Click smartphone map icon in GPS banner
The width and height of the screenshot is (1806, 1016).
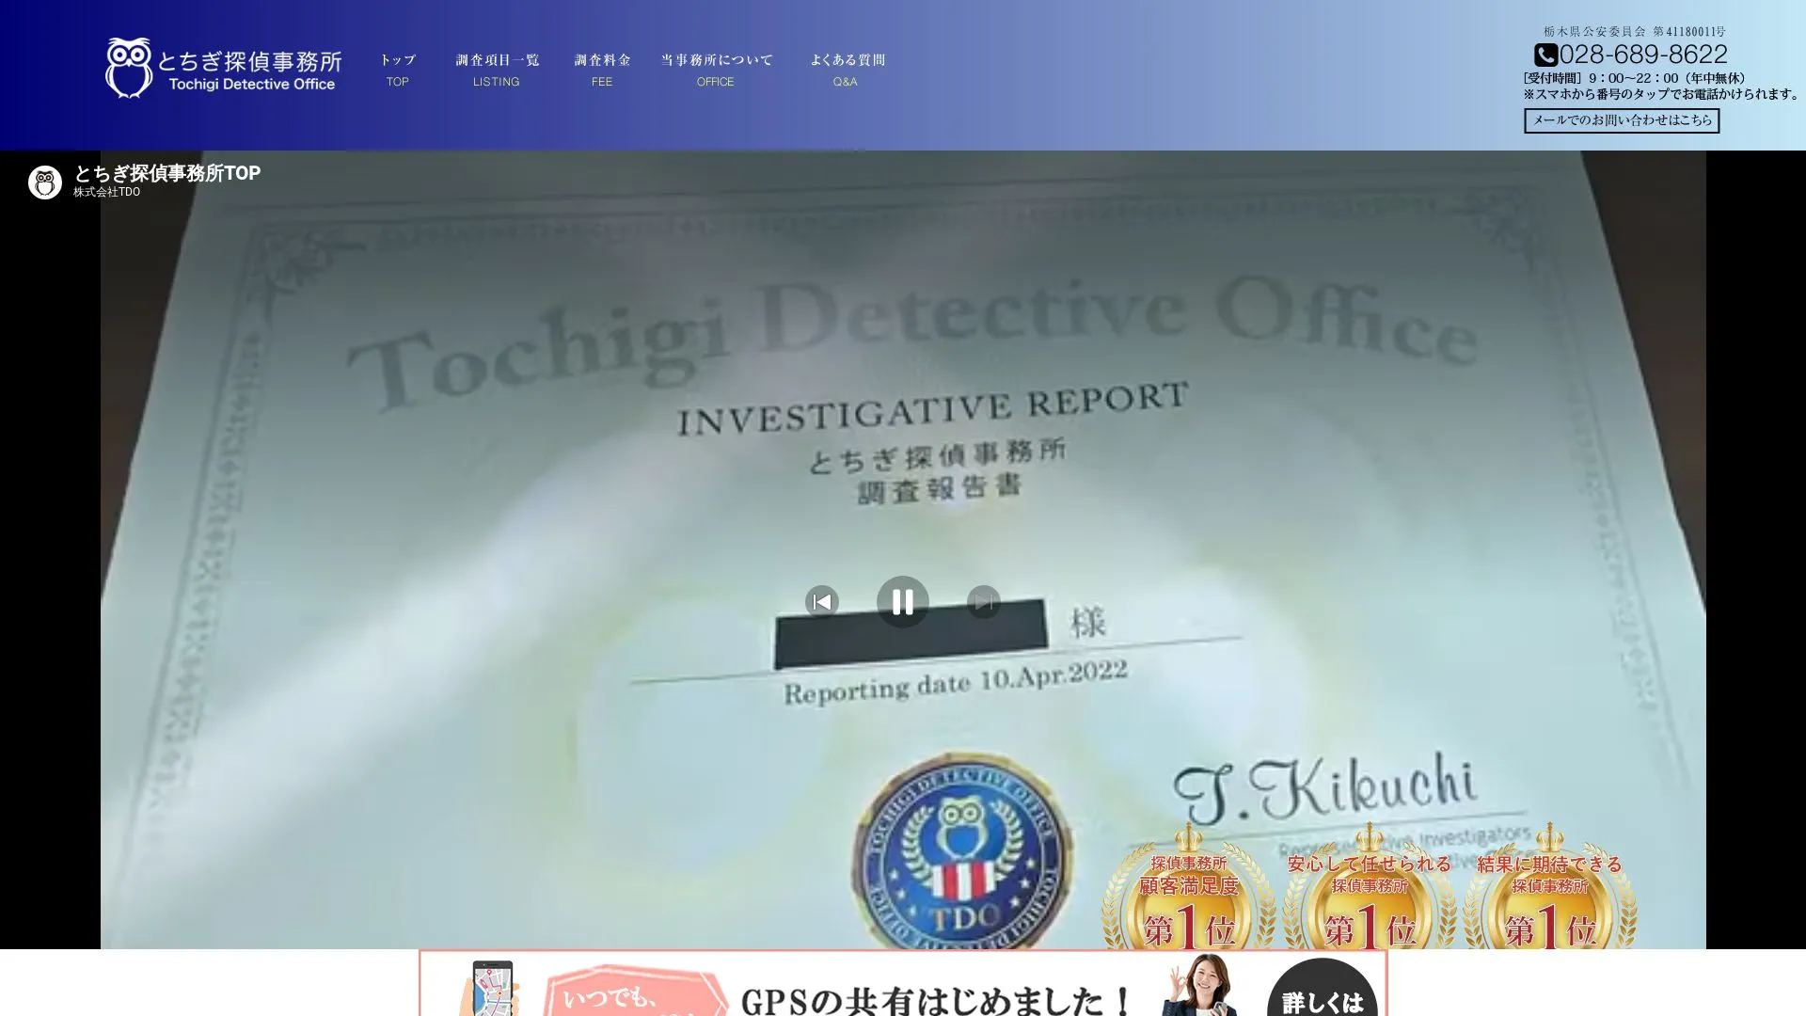[491, 989]
